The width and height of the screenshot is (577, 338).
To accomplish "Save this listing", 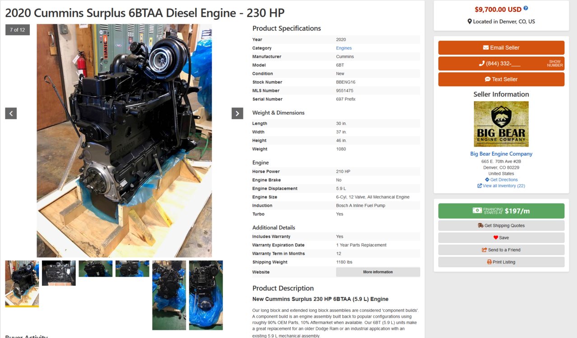I will click(x=501, y=238).
